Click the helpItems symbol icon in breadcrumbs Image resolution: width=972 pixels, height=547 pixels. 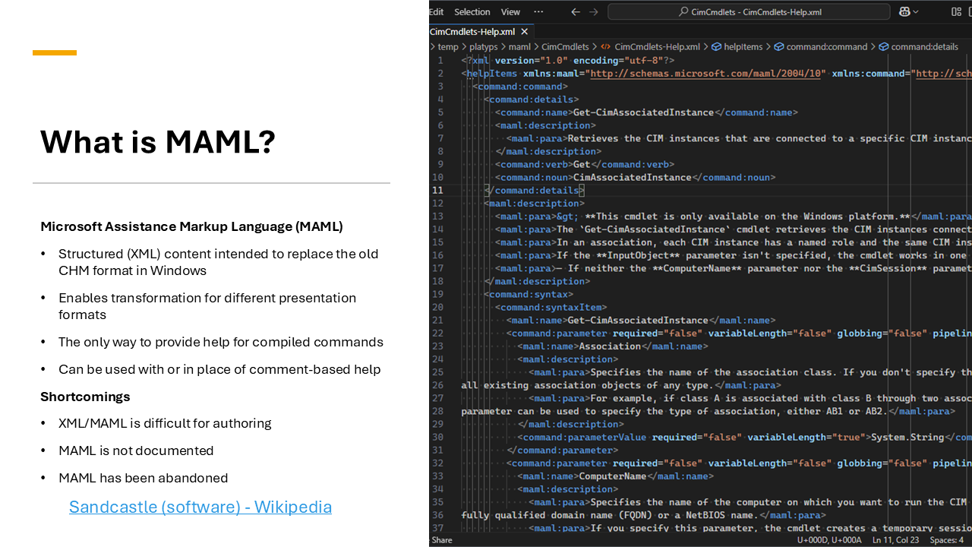pos(717,46)
